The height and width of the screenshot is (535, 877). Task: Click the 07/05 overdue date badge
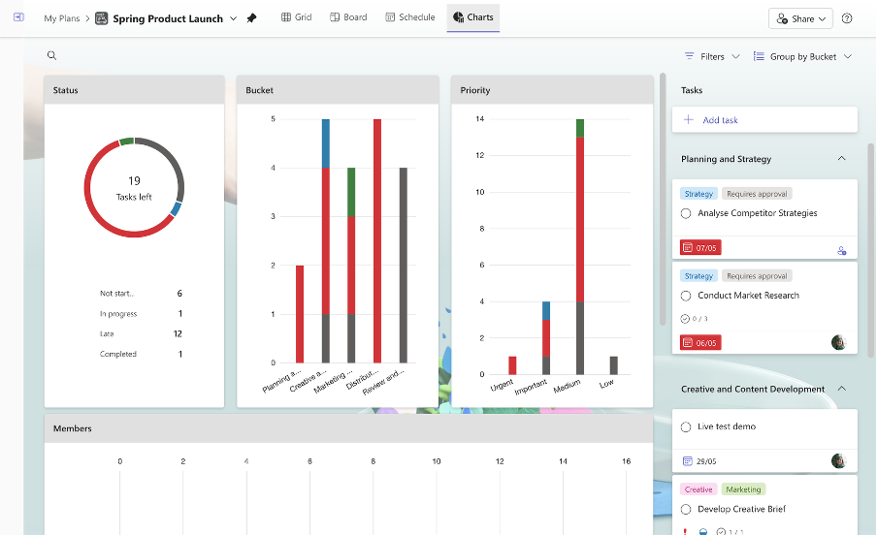click(x=700, y=248)
